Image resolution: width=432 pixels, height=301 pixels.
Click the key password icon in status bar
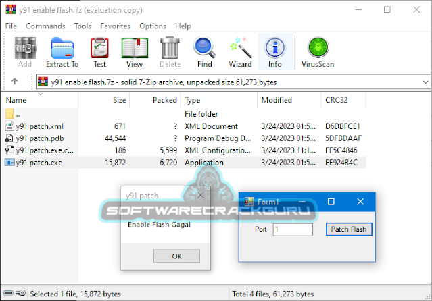[21, 292]
